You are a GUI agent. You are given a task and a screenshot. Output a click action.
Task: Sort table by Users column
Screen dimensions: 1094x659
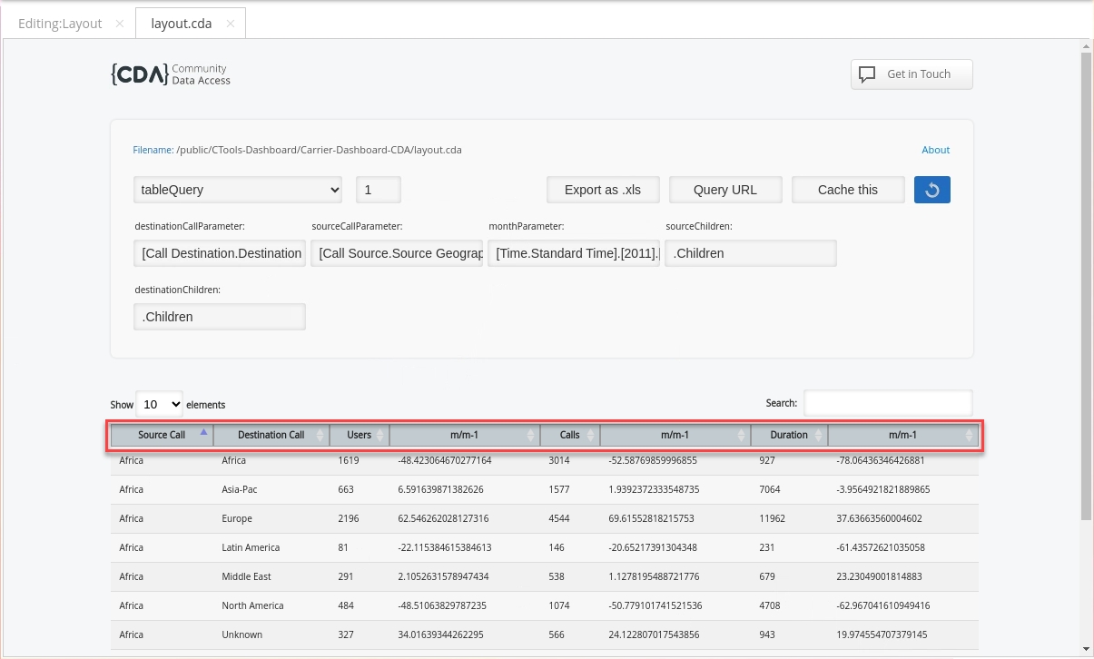[x=360, y=435]
